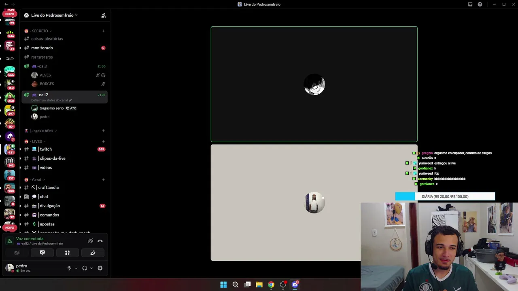This screenshot has height=291, width=518.
Task: Disconnect from voice with the hang-up icon
Action: click(x=100, y=241)
